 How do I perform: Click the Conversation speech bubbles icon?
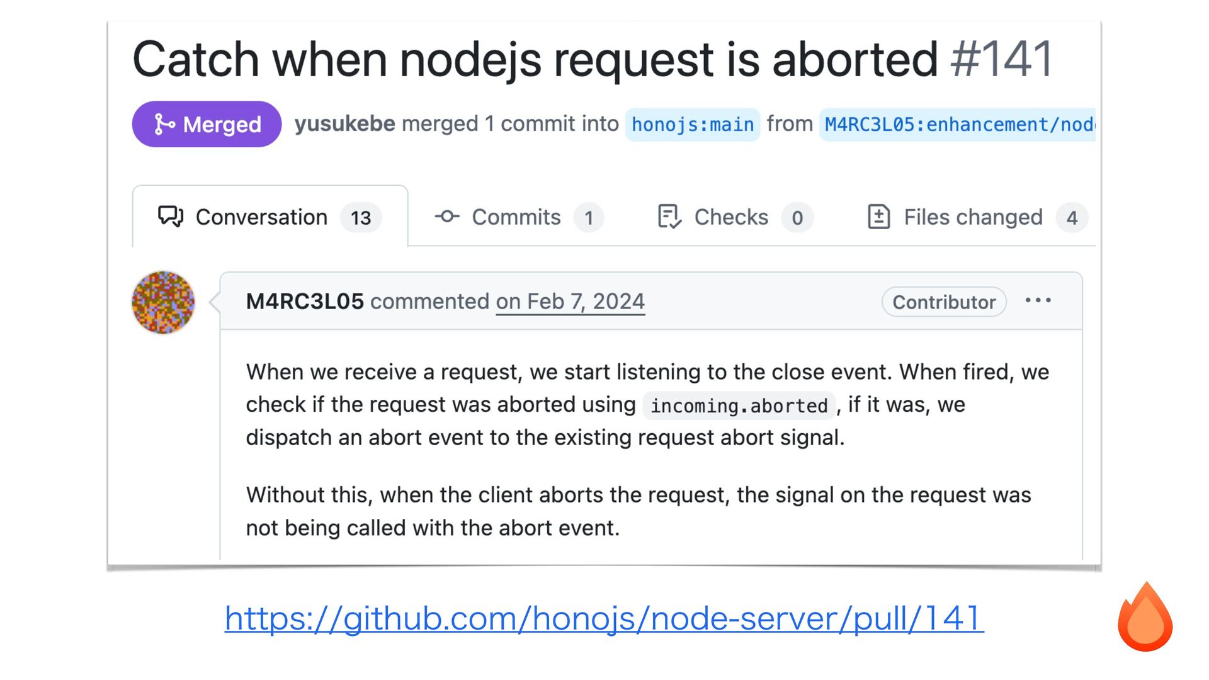[x=170, y=217]
